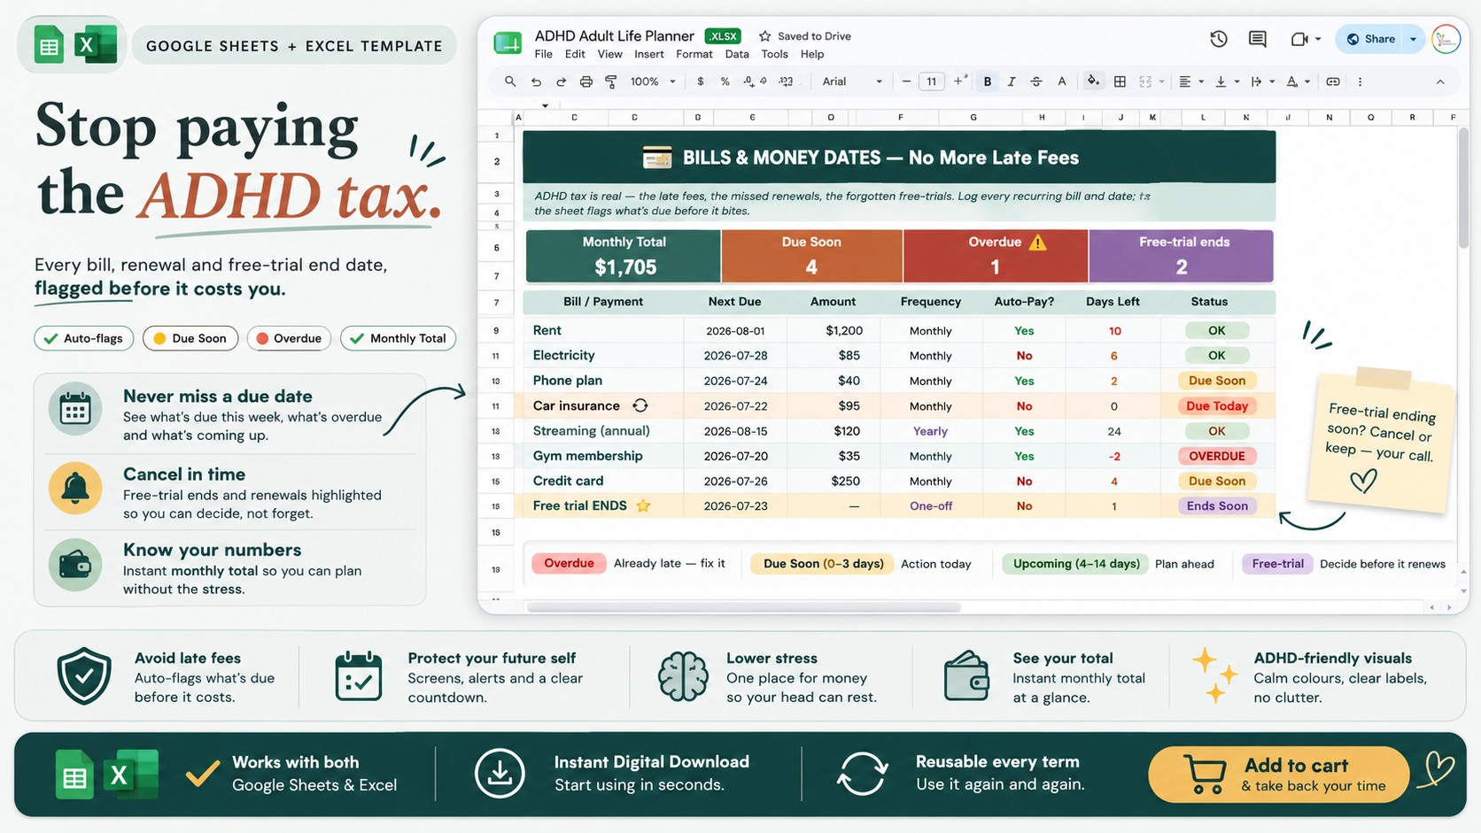Expand the Share button dropdown arrow
Viewport: 1481px width, 833px height.
pyautogui.click(x=1414, y=39)
